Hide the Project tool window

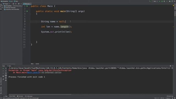pyautogui.click(x=21, y=4)
